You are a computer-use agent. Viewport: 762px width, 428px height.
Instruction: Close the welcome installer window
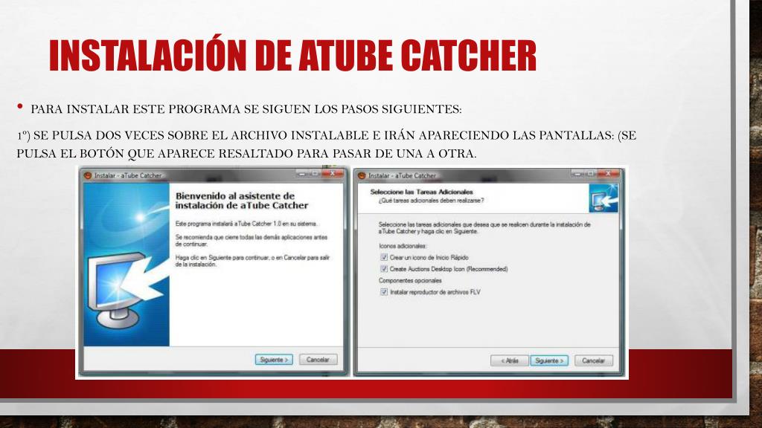tap(333, 173)
